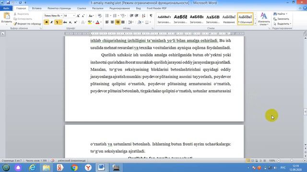Switch to the Разметка страницы tab
Image resolution: width=307 pixels, height=172 pixels.
[59, 9]
